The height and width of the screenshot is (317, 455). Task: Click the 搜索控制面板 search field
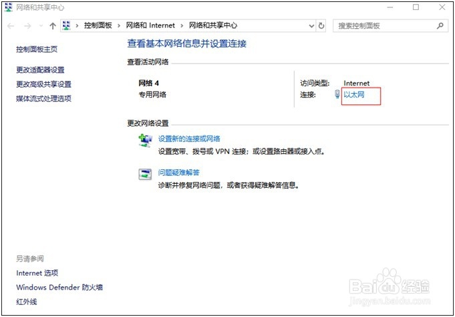pyautogui.click(x=390, y=26)
